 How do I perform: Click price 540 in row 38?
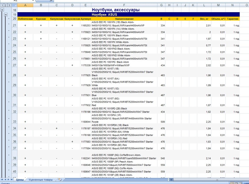tap(163, 158)
